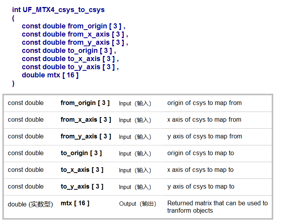This screenshot has width=283, height=222.
Task: Select the function name UF_MTX4_csys_to_csys
Action: coord(63,10)
